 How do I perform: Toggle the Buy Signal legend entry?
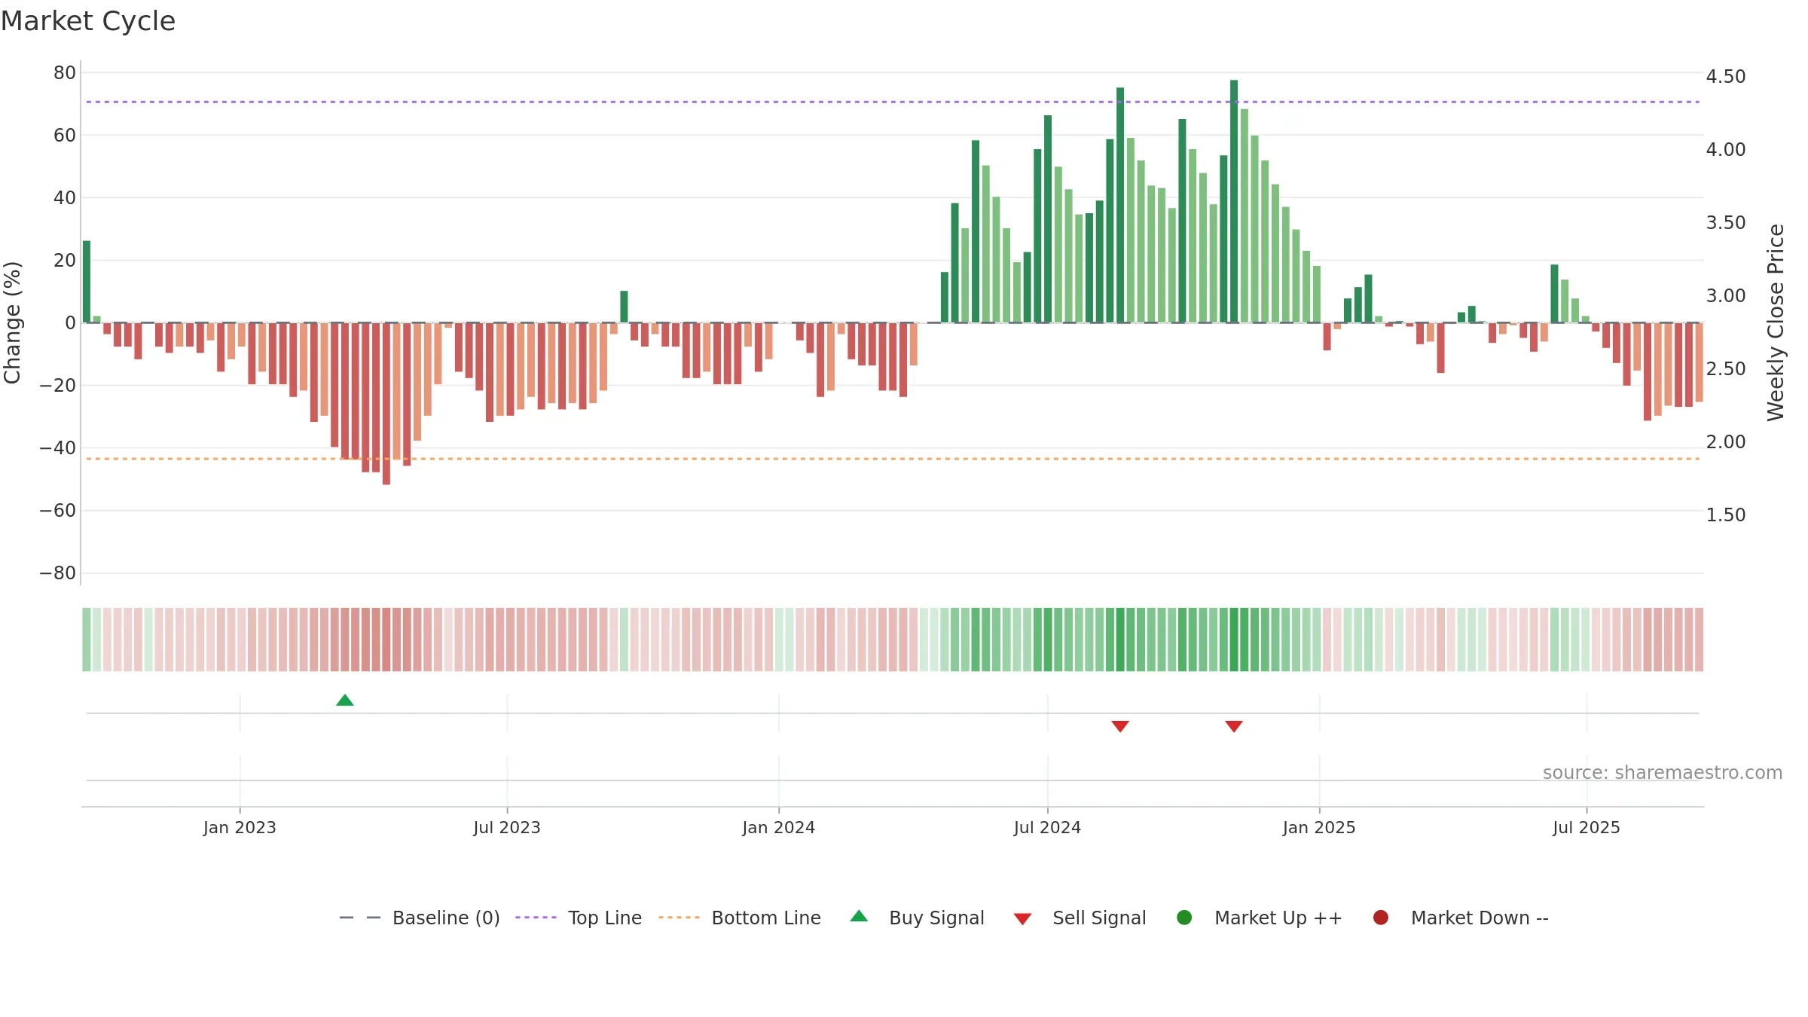point(917,918)
